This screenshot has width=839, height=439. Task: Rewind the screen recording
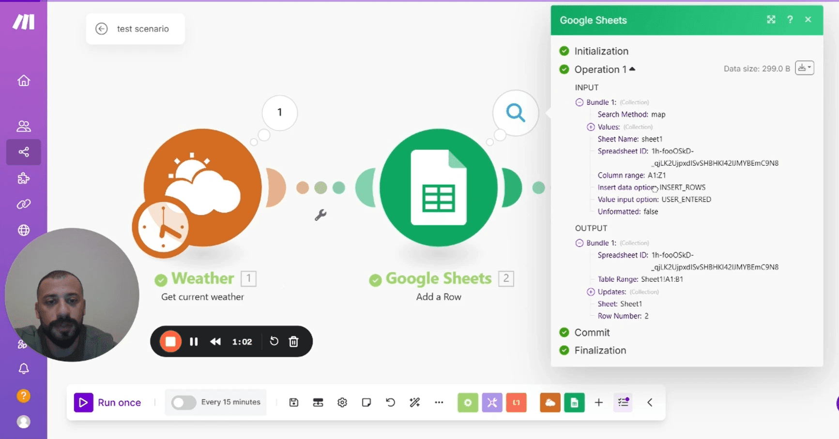pos(215,342)
